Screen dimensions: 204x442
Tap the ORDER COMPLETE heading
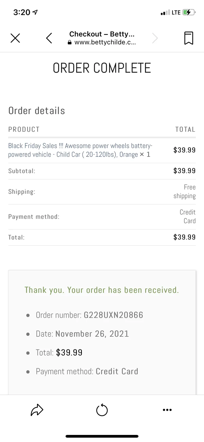click(102, 68)
